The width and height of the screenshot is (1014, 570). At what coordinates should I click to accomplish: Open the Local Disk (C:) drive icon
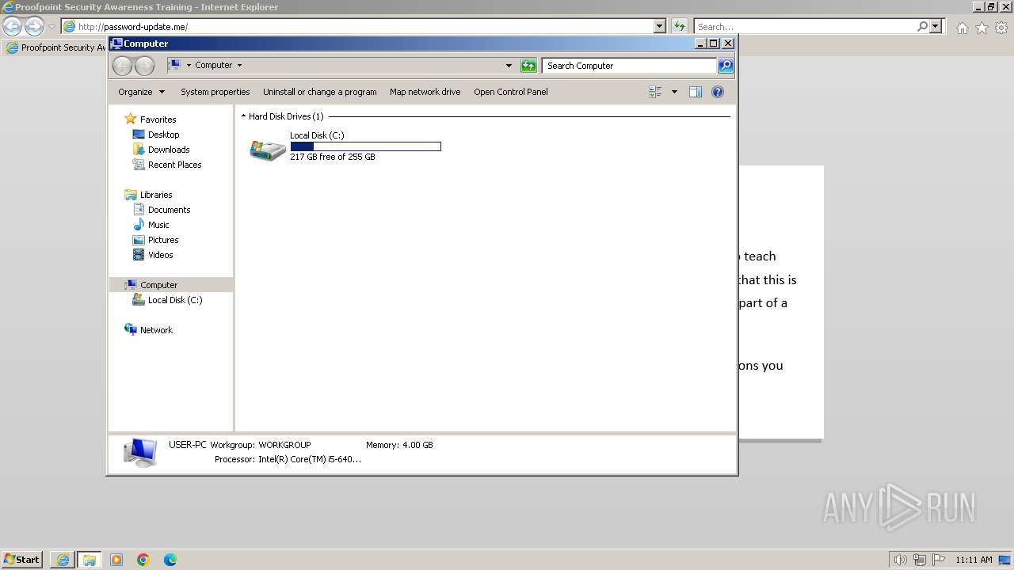[x=268, y=150]
